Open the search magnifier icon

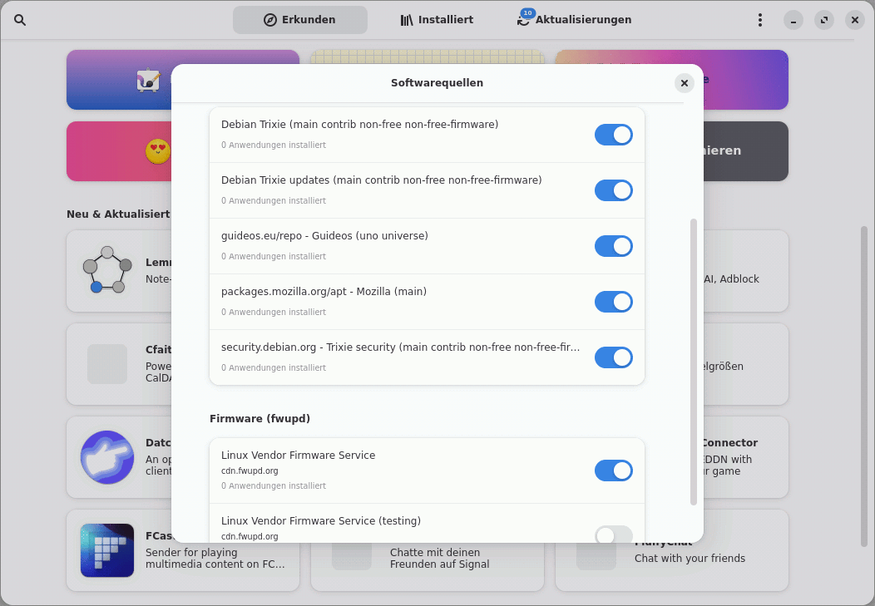pos(20,20)
